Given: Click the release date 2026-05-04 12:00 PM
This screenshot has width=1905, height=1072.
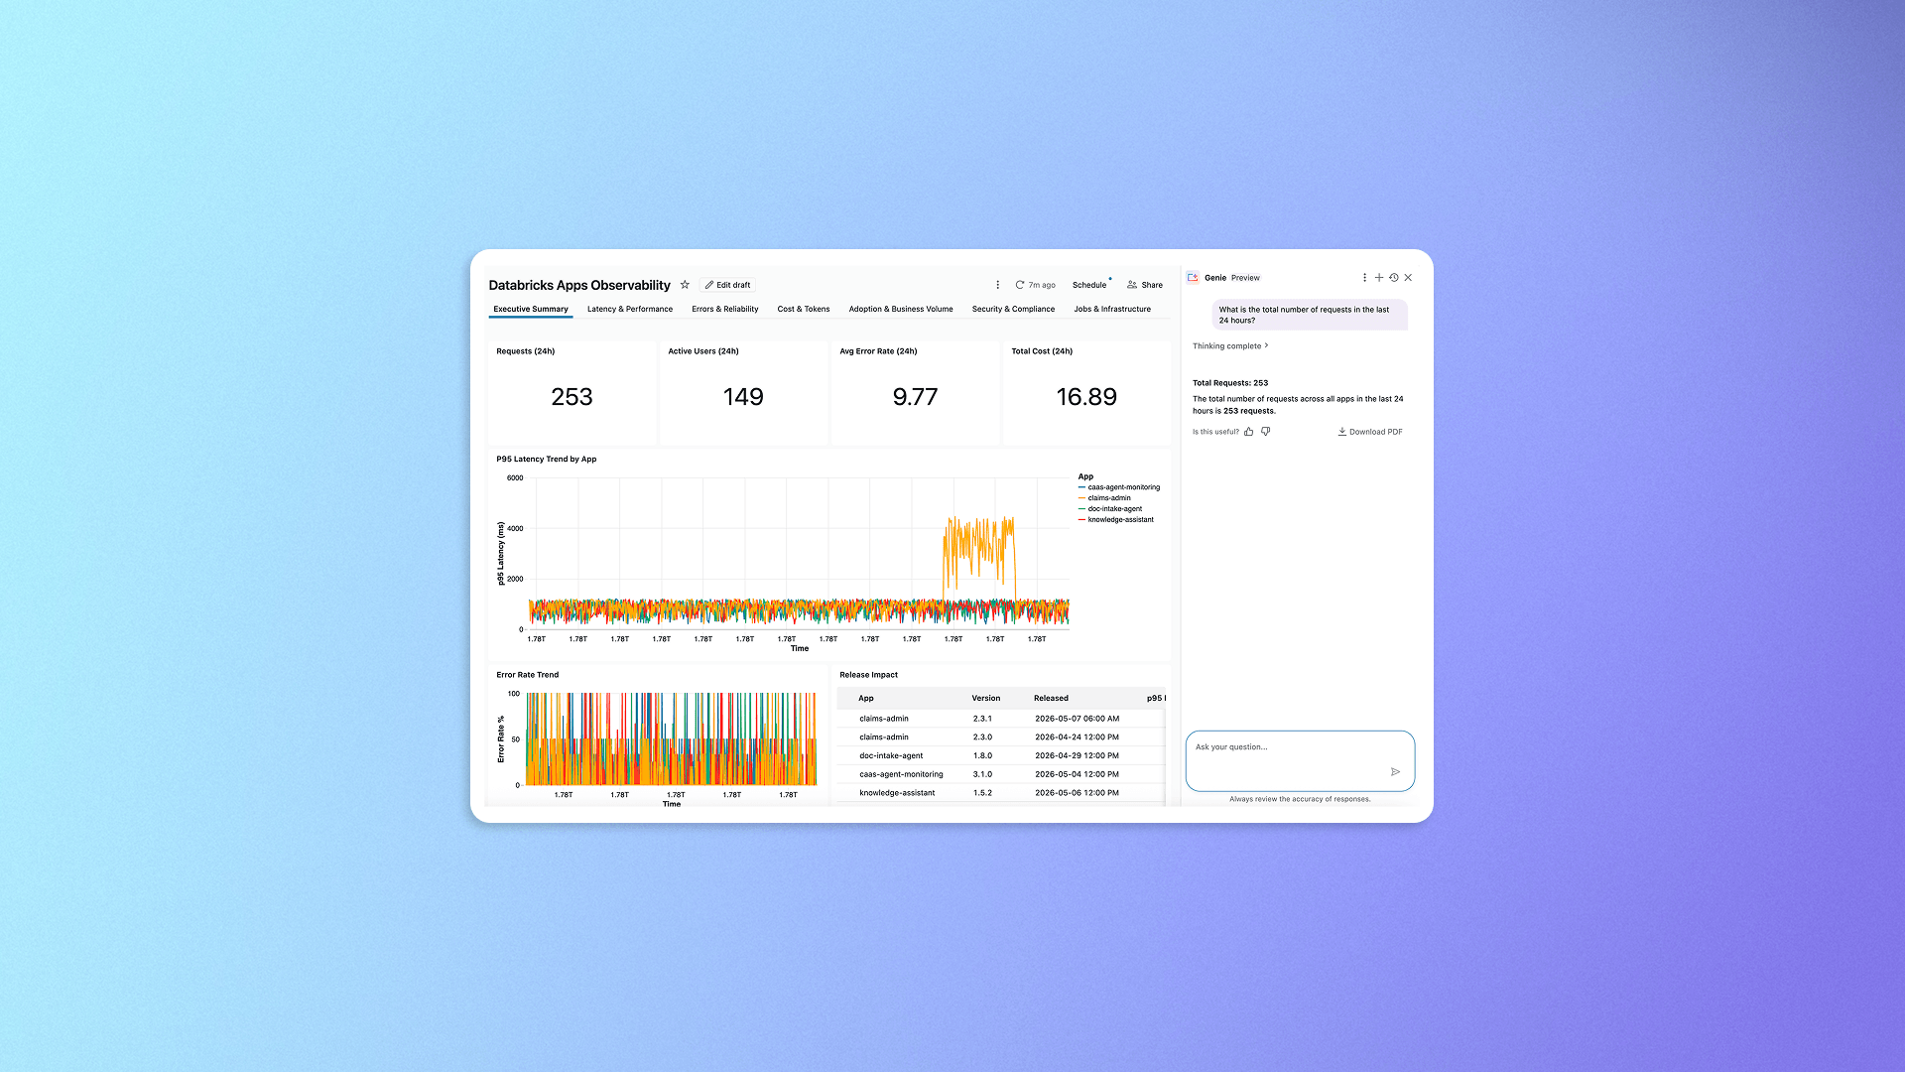Looking at the screenshot, I should 1077,775.
